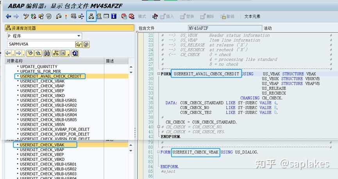Click CON_CHECK_STANDARD on code line 39

click(214, 122)
